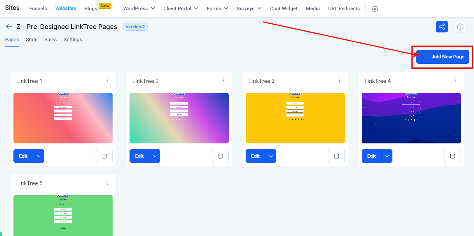Expand the WordPress menu
This screenshot has height=236, width=474.
139,8
